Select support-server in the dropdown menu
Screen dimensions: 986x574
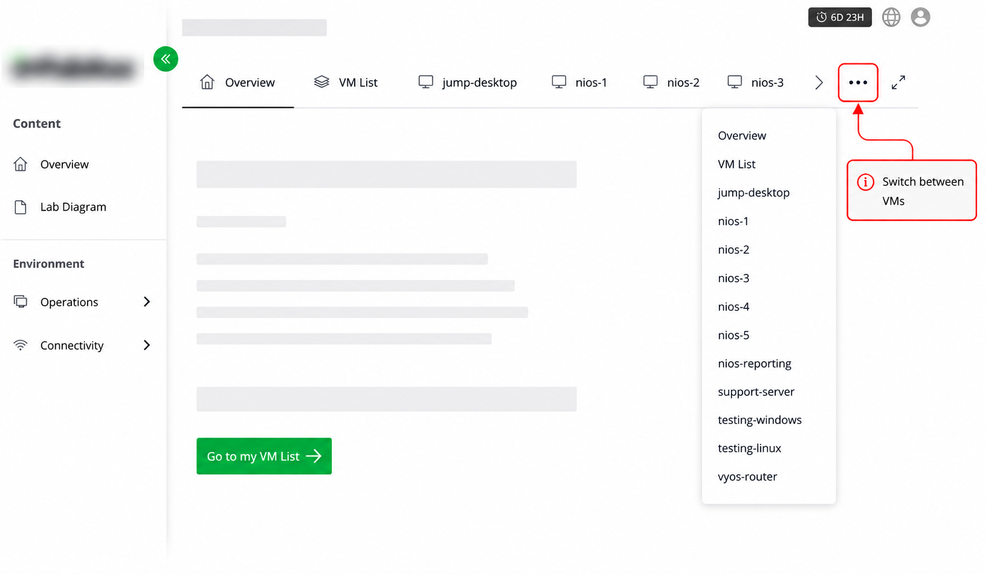[x=756, y=392]
